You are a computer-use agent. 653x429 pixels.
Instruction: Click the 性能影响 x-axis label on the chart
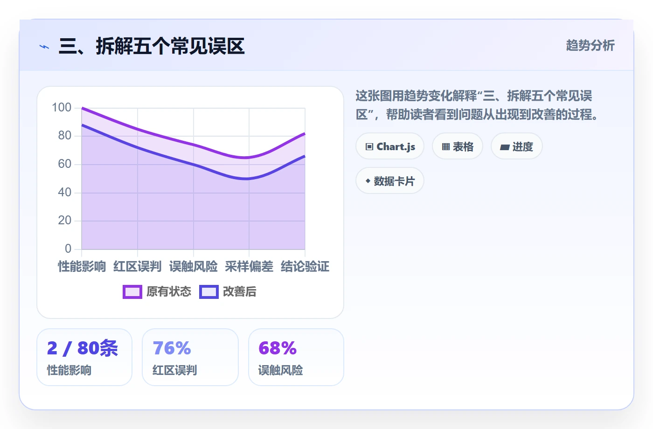coord(82,267)
